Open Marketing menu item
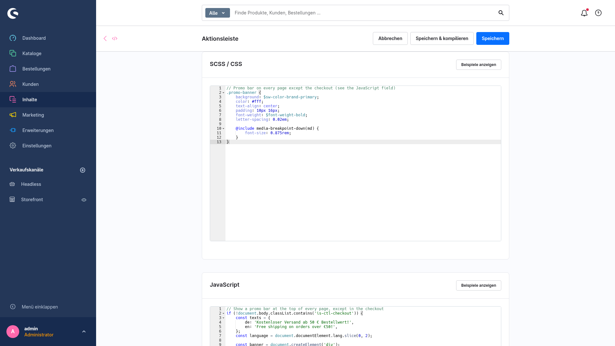 click(48, 115)
